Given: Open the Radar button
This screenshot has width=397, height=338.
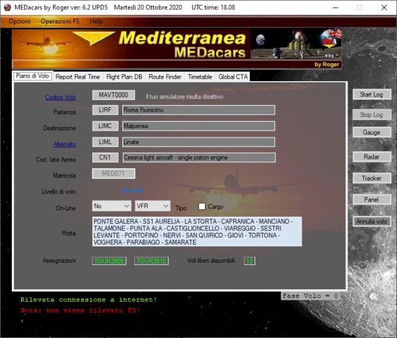Looking at the screenshot, I should pyautogui.click(x=372, y=157).
